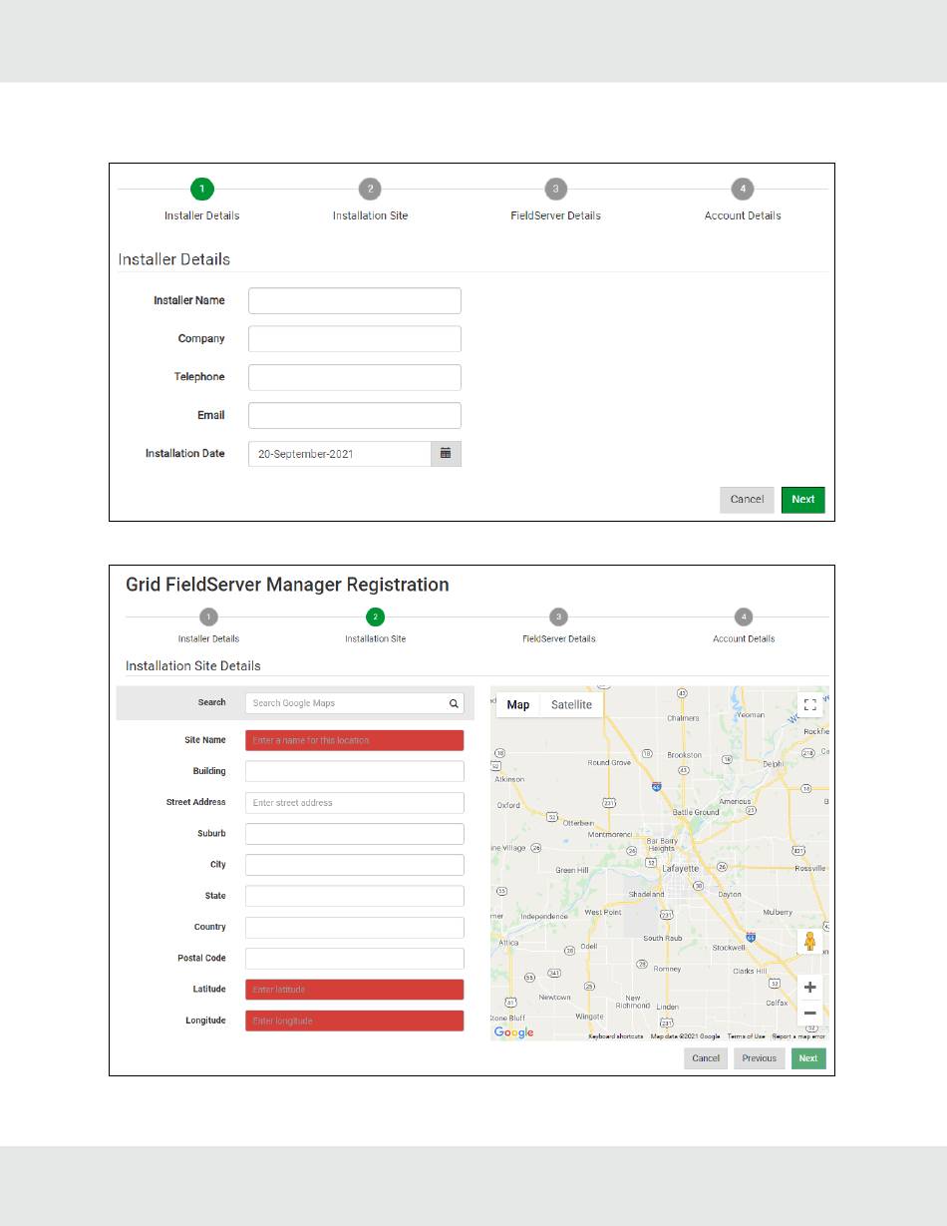This screenshot has width=947, height=1226.
Task: Click Installer Details label in Registration wizard
Action: pos(208,638)
